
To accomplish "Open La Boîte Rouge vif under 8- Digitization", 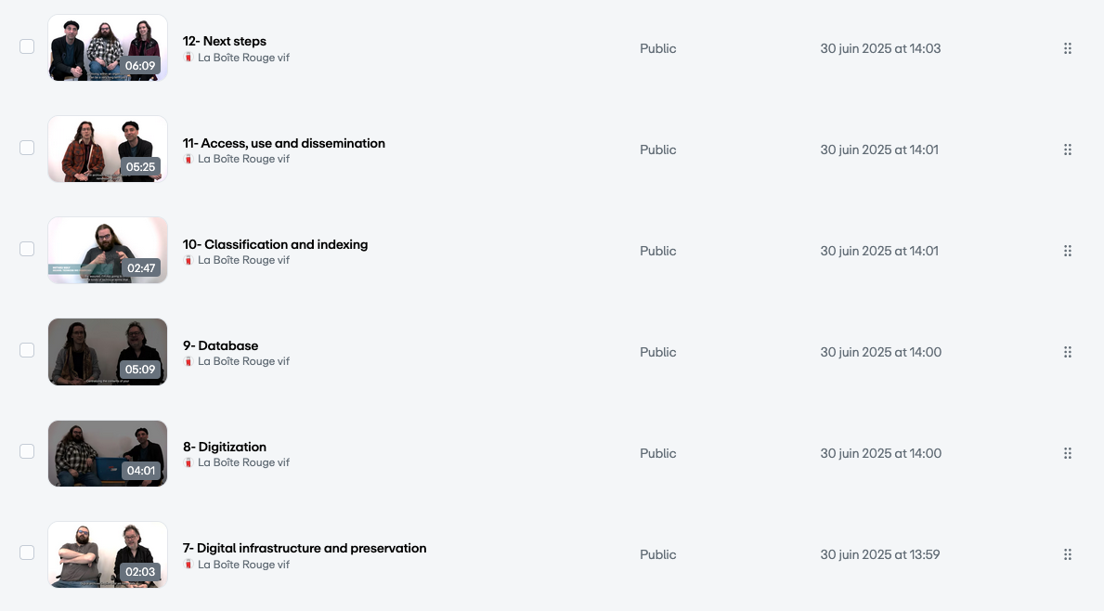I will [243, 462].
